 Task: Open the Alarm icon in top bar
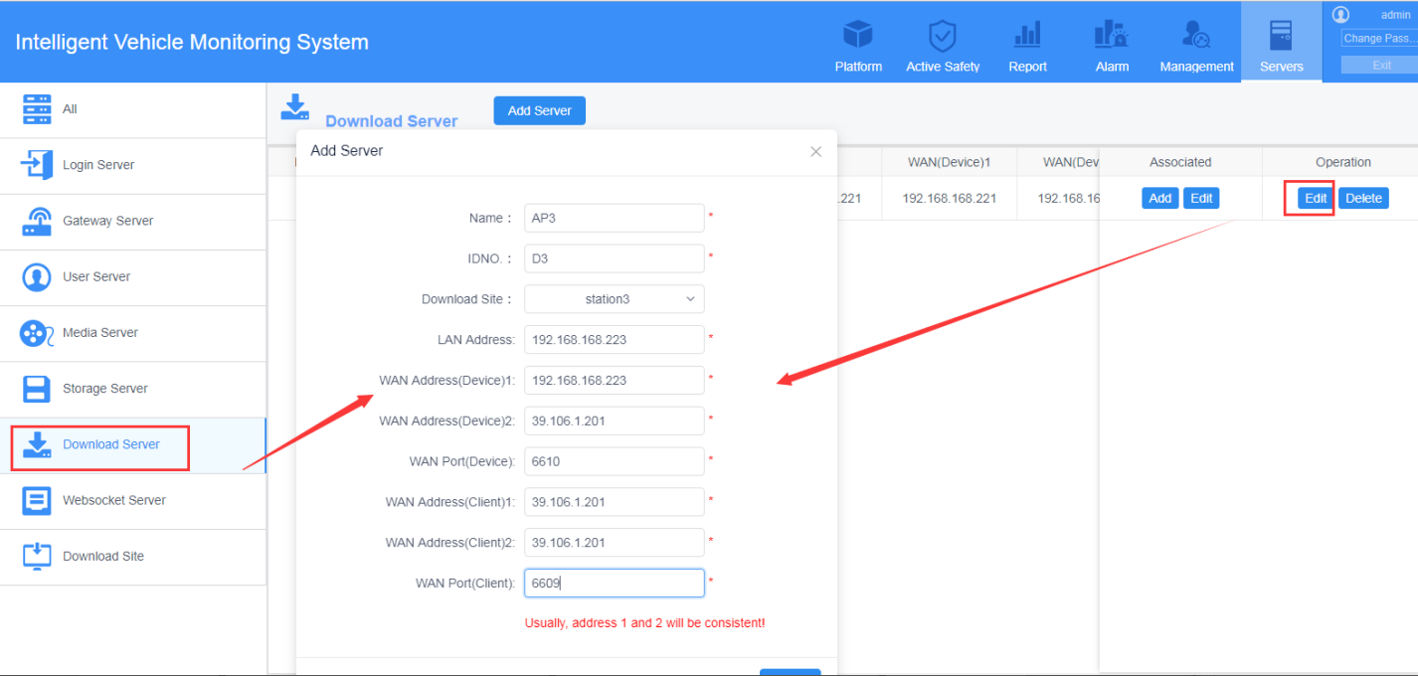1111,36
